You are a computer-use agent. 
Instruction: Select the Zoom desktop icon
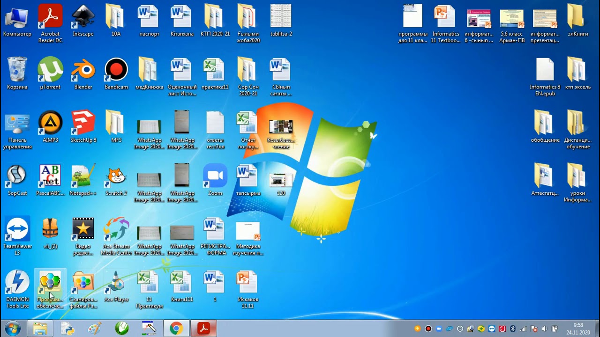click(x=215, y=180)
